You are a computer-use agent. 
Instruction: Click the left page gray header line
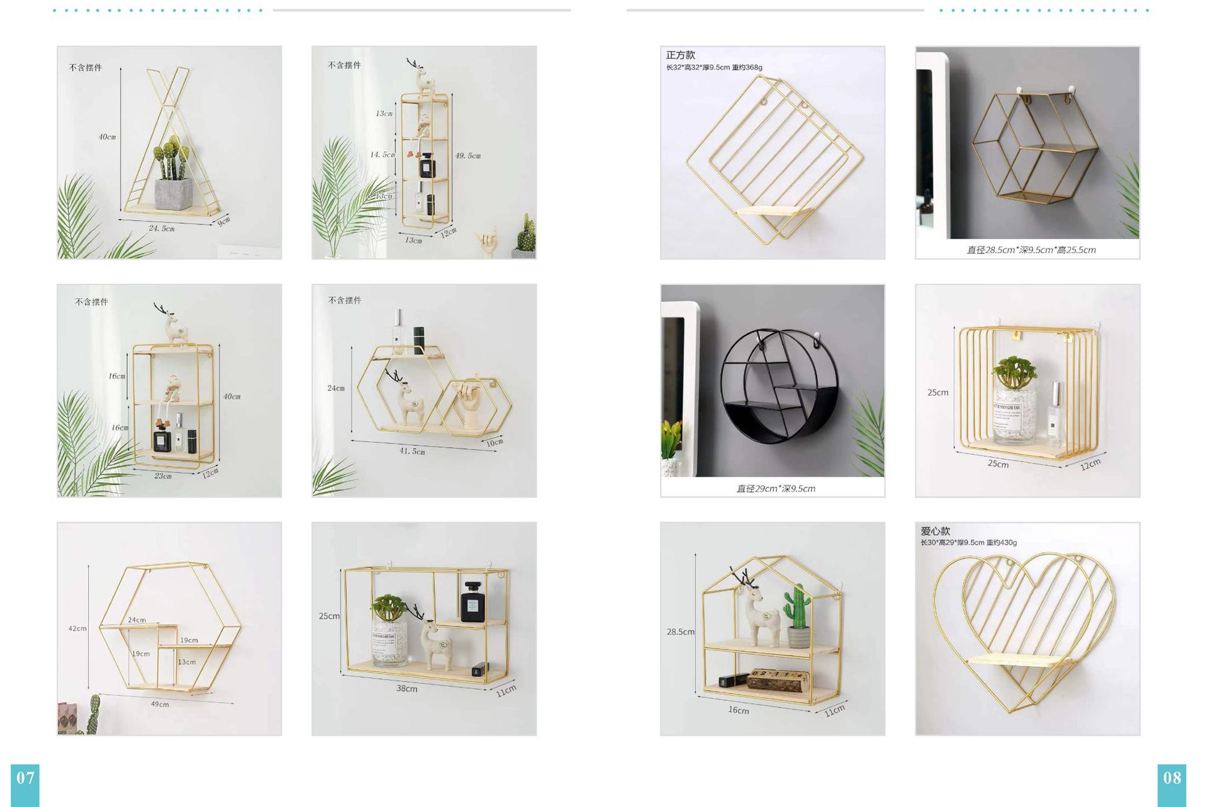click(x=422, y=10)
